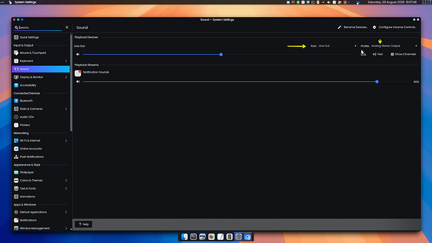The image size is (432, 243).
Task: Expand the Colors & Themes chevron
Action: tap(66, 180)
